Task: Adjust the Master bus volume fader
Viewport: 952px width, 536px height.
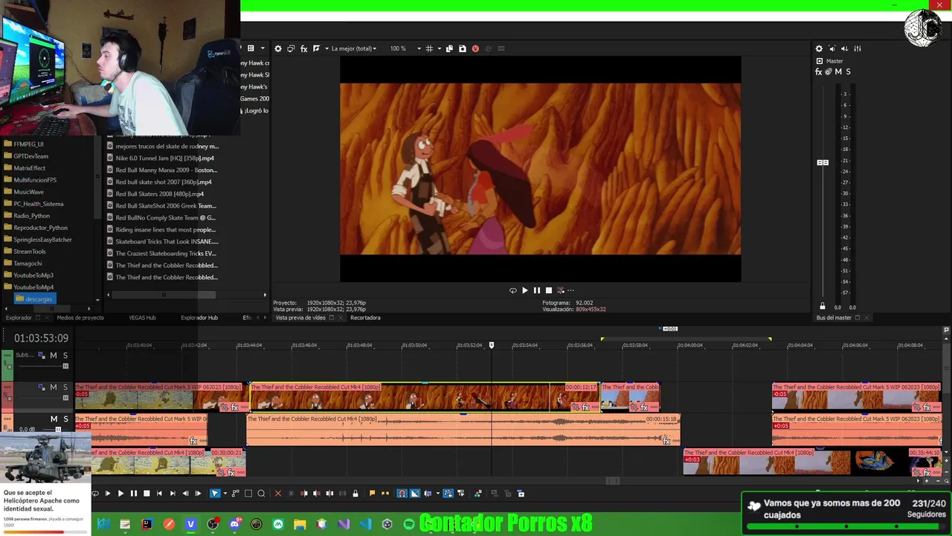Action: tap(823, 162)
